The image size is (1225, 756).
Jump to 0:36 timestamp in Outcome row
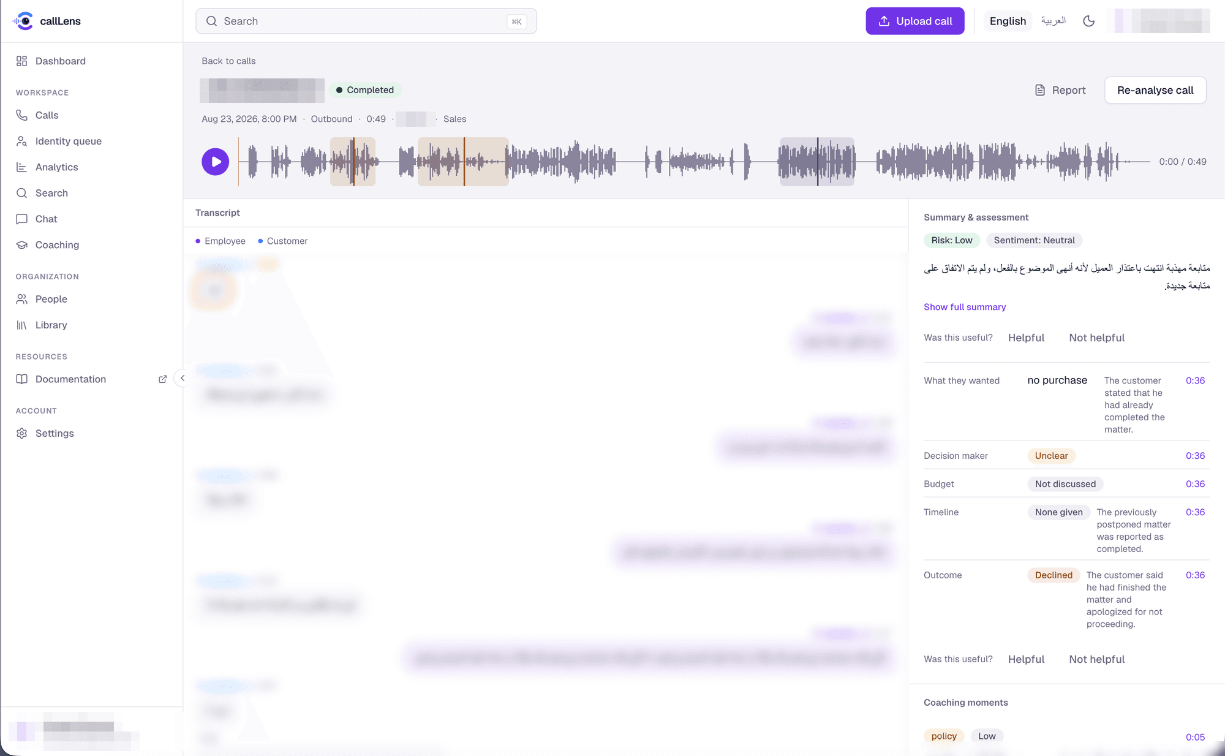pyautogui.click(x=1195, y=575)
